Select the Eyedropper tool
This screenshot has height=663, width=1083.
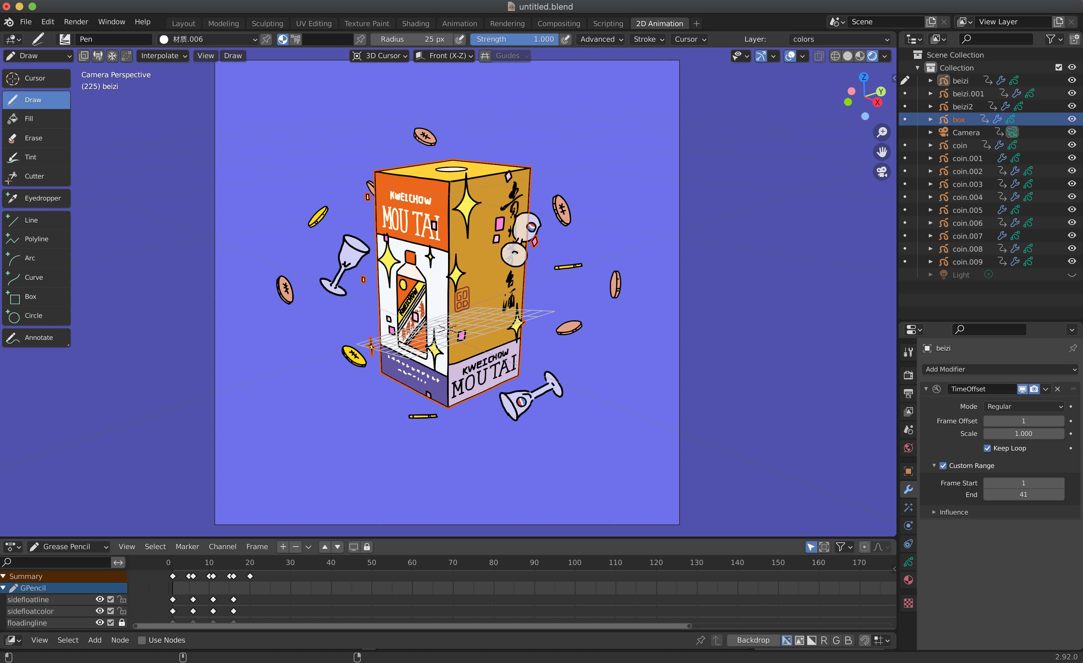coord(36,198)
